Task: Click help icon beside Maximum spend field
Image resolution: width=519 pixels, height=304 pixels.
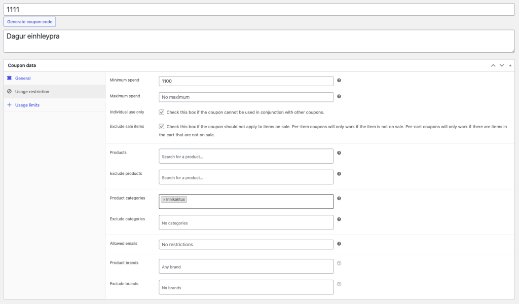Action: tap(339, 96)
